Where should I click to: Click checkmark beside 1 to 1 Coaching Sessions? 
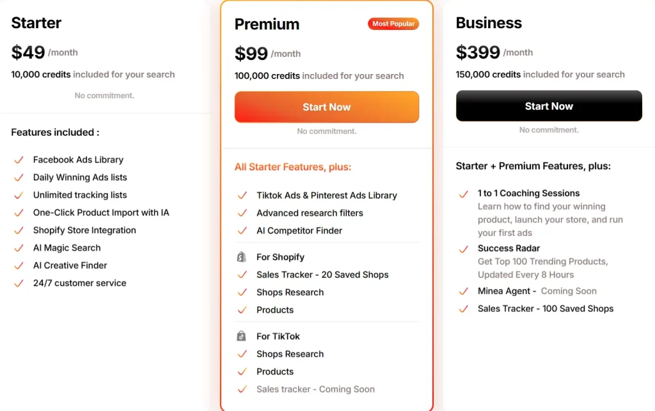click(x=464, y=194)
